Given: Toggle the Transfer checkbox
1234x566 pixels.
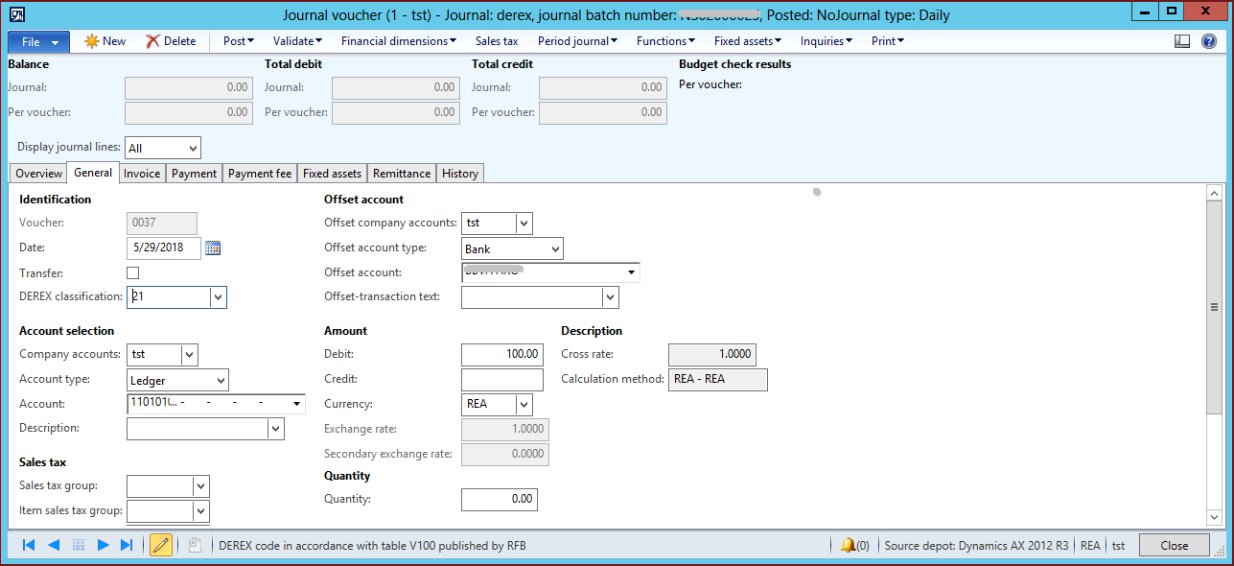Looking at the screenshot, I should point(133,273).
